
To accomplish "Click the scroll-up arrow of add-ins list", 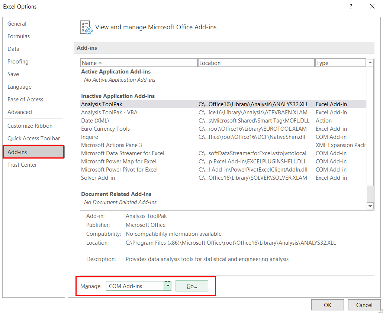I will coord(370,62).
